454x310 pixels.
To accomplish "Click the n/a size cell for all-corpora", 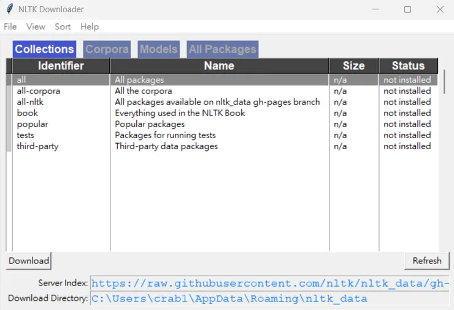I will click(340, 91).
